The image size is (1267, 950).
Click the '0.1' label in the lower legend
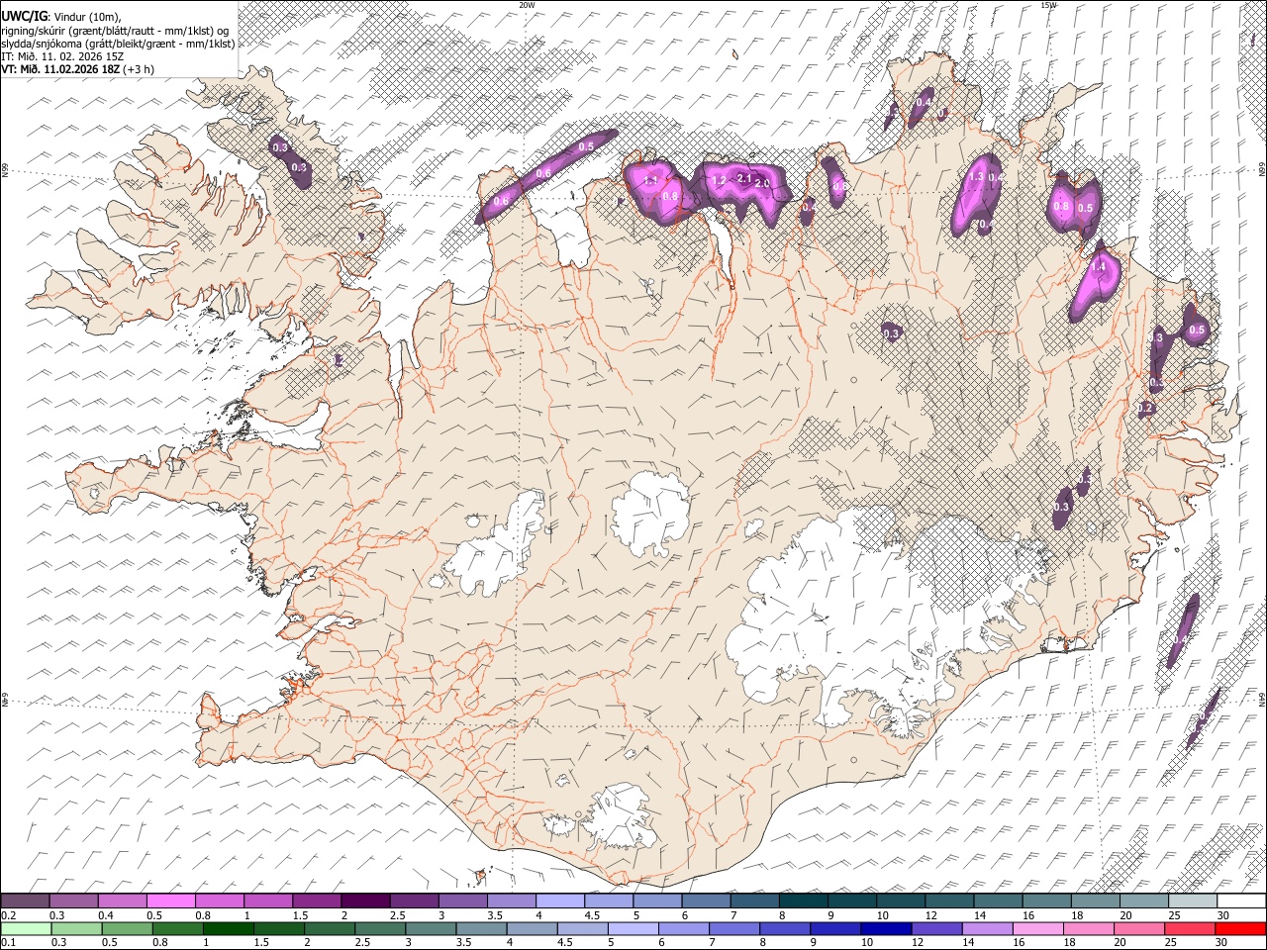click(x=9, y=943)
